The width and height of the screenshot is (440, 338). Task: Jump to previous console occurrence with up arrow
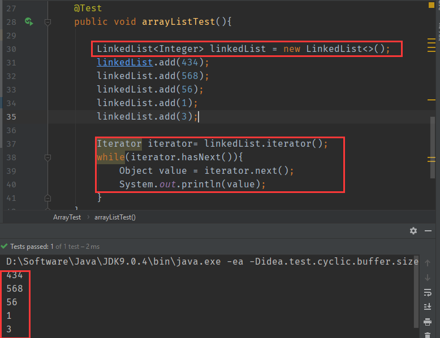coord(428,263)
